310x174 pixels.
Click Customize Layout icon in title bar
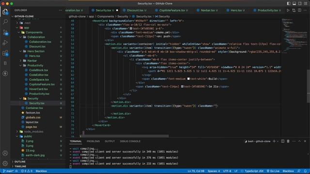306,3
